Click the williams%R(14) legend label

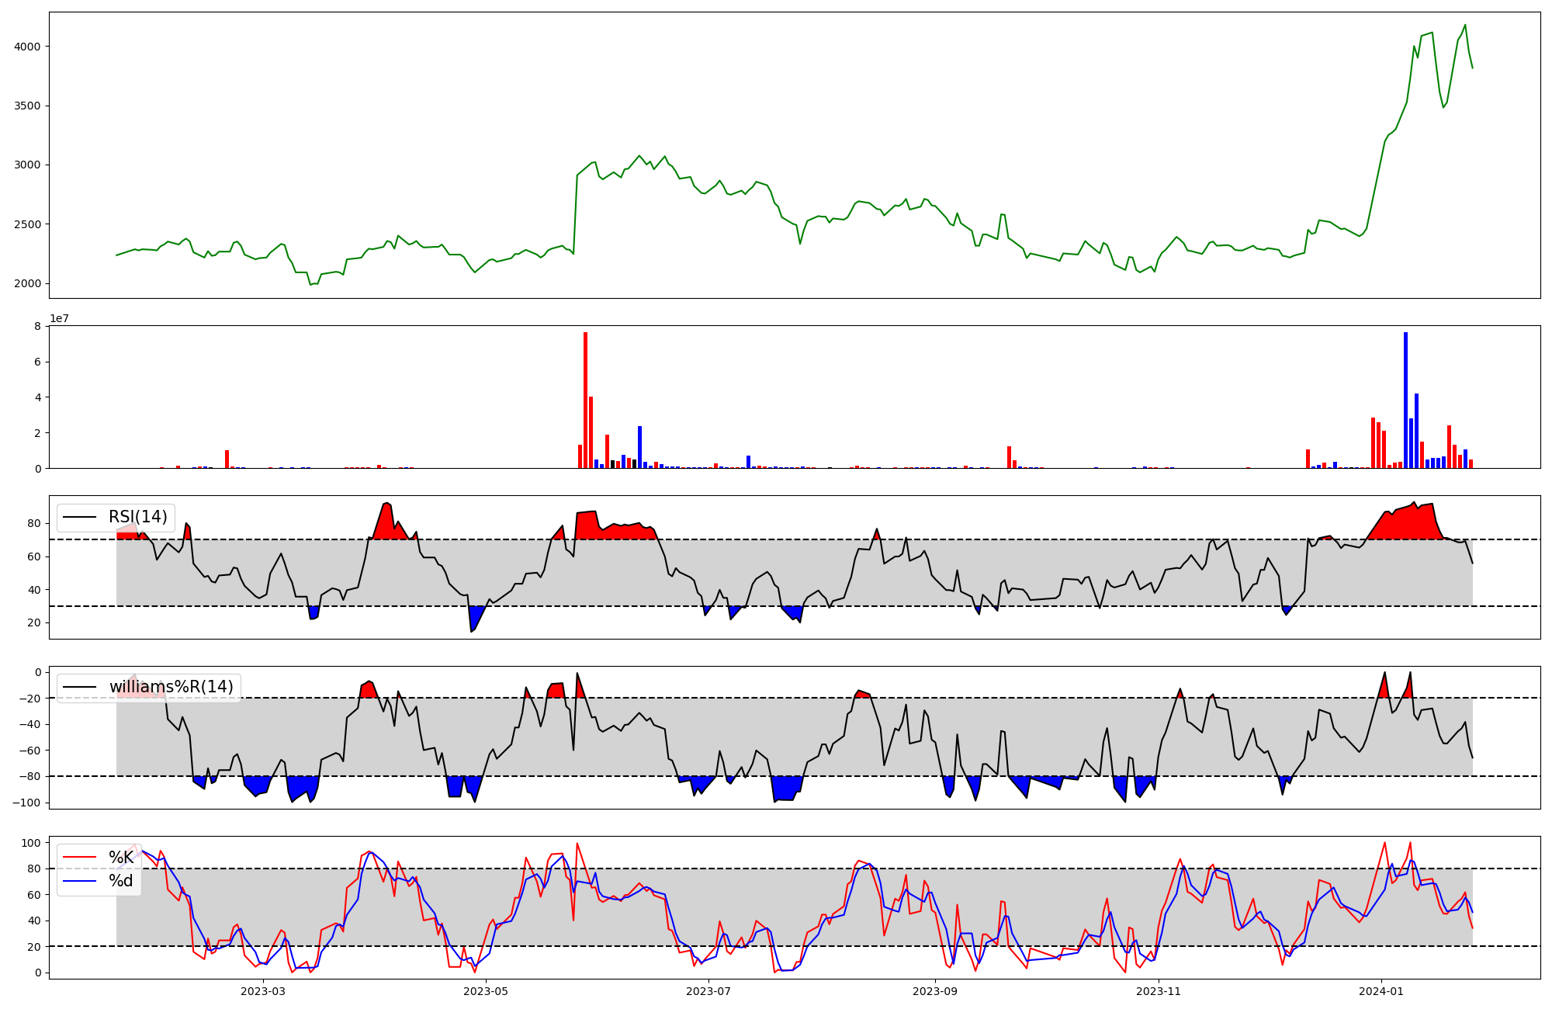pos(171,687)
